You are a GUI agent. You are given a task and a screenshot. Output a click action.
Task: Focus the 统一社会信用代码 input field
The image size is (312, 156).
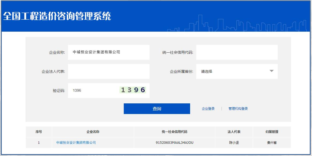pos(237,52)
